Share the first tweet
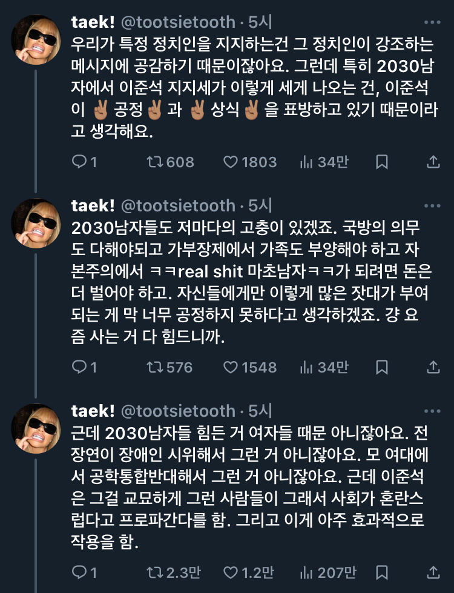454x593 pixels. [433, 162]
